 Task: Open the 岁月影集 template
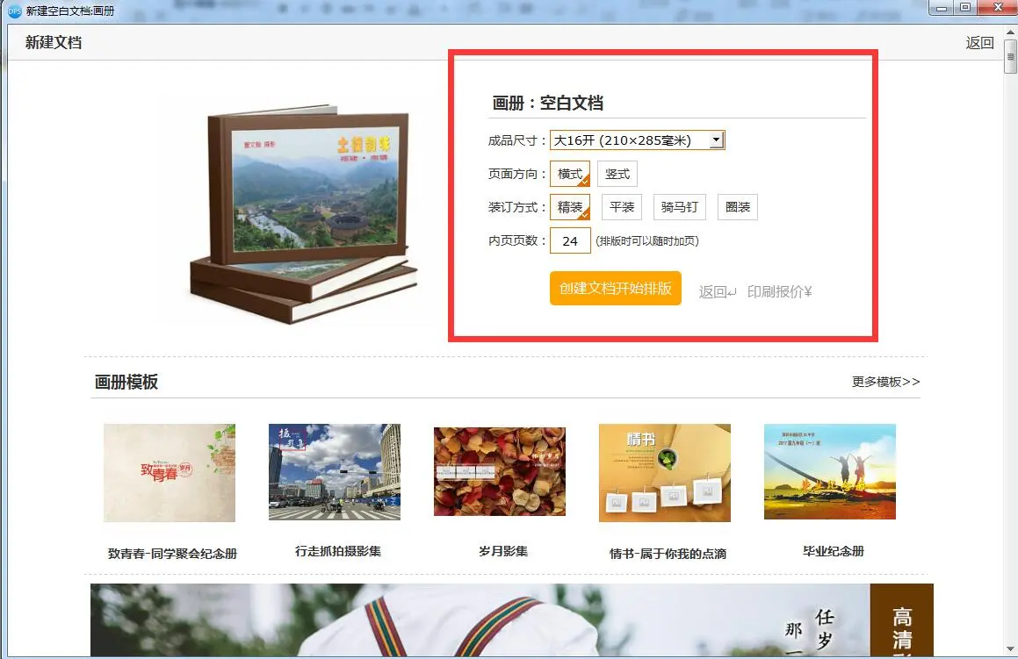[x=499, y=472]
